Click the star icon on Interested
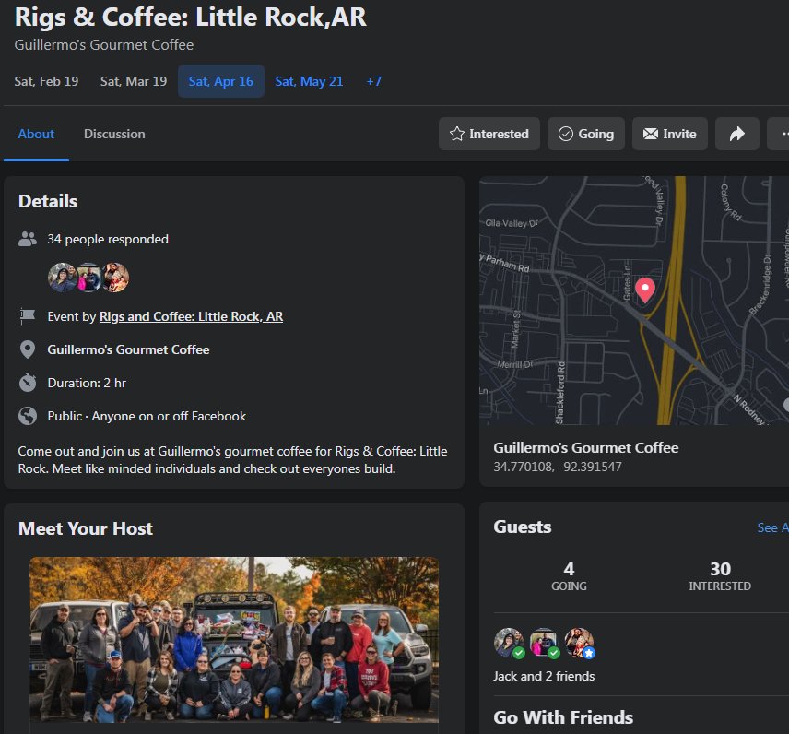 (457, 134)
